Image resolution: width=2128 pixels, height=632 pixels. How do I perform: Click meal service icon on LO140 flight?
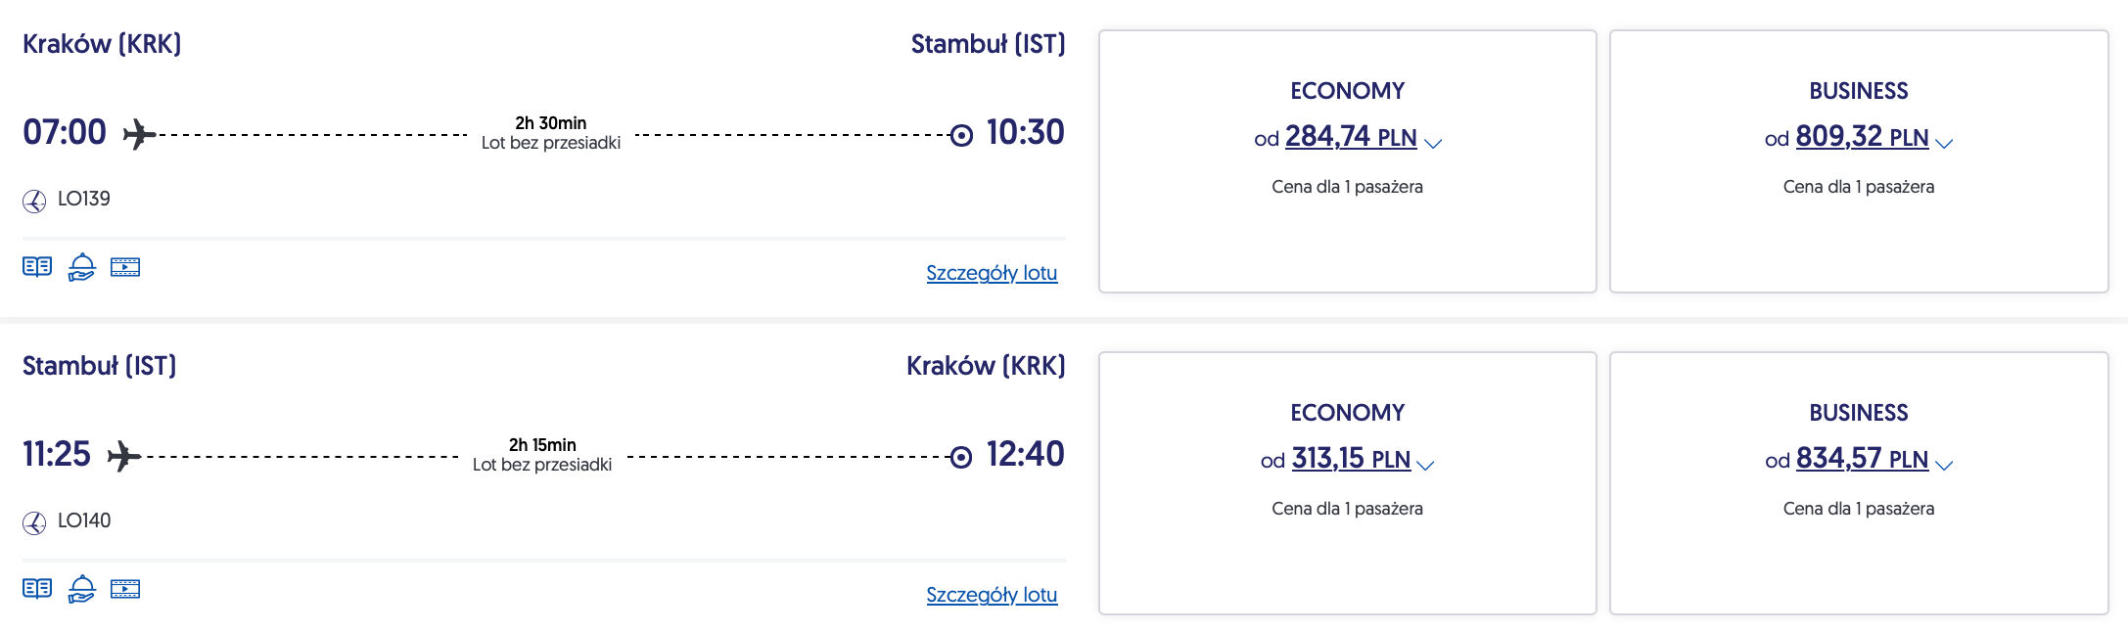[82, 589]
